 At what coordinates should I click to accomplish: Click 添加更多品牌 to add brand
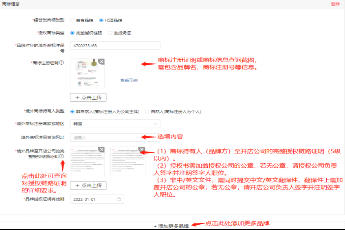tap(171, 226)
